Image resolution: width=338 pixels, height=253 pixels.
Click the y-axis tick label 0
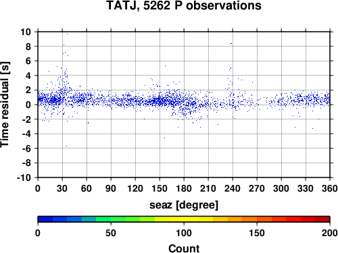point(28,105)
